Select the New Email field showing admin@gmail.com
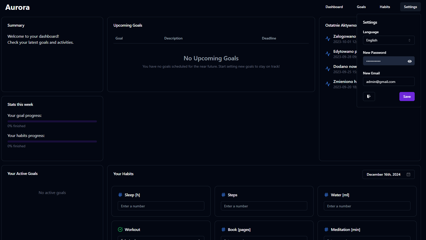 389,81
